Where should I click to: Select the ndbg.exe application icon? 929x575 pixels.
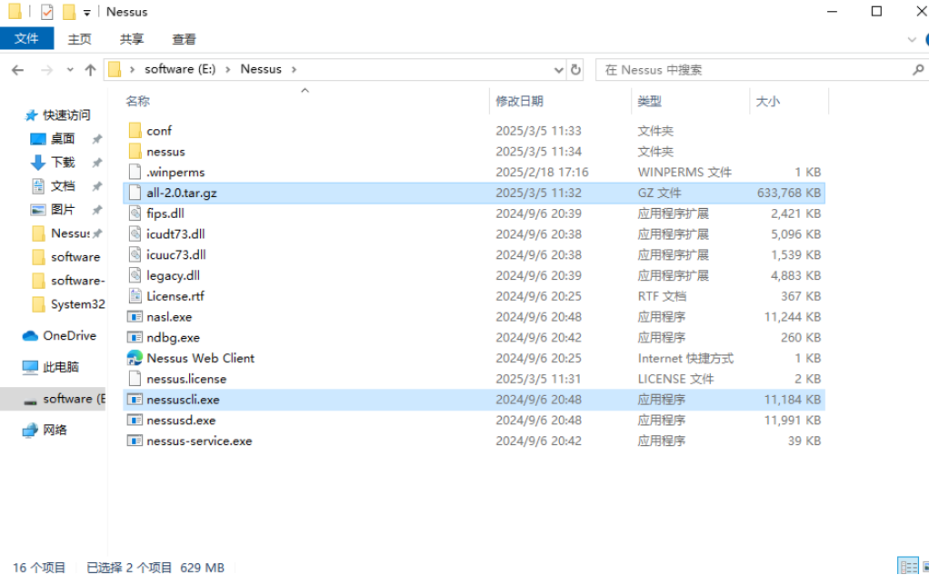(x=135, y=338)
